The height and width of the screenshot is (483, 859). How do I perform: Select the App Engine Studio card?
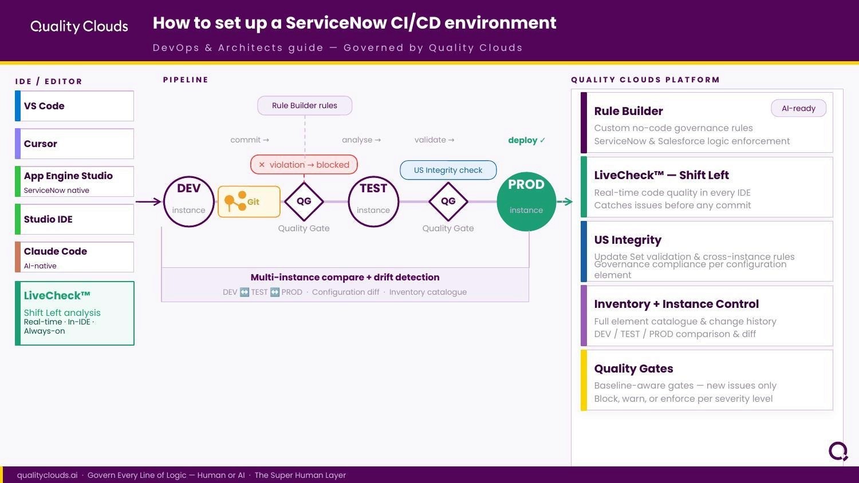coord(74,181)
